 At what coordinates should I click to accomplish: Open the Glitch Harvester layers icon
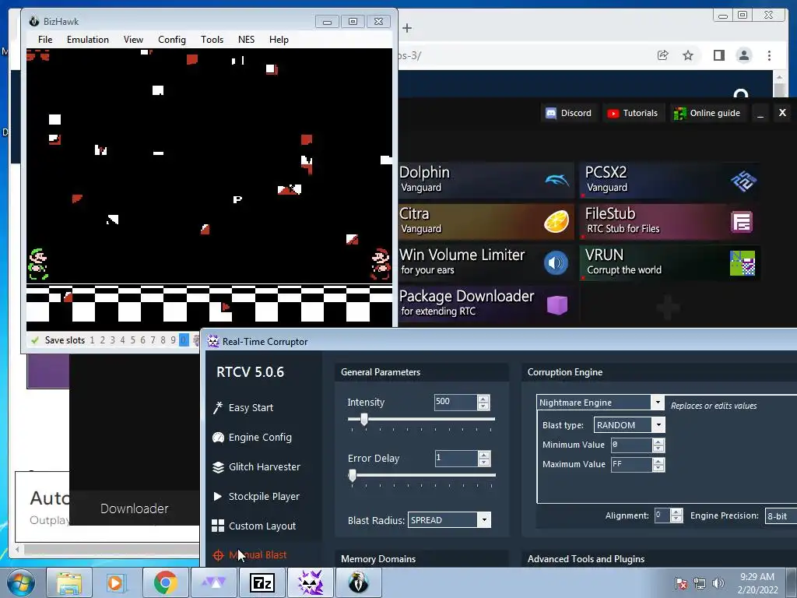[x=218, y=467]
